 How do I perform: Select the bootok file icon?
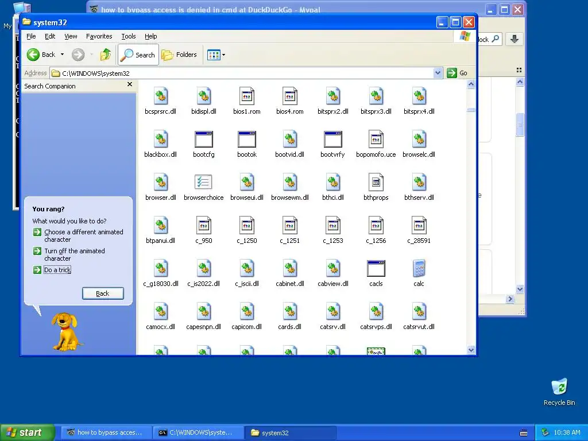(247, 139)
